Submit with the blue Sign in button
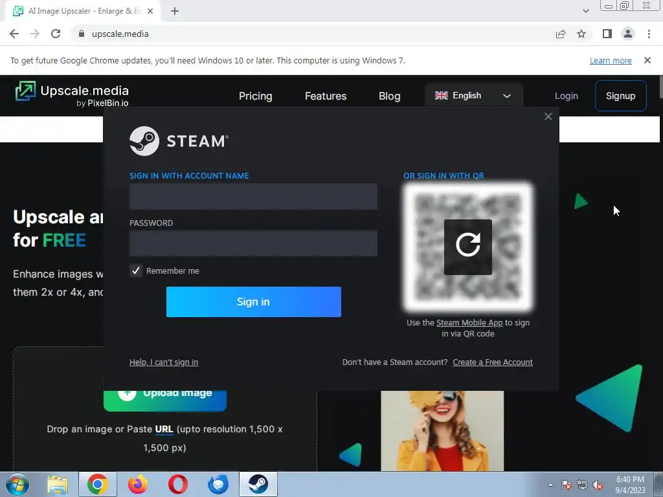The height and width of the screenshot is (497, 663). click(x=253, y=302)
